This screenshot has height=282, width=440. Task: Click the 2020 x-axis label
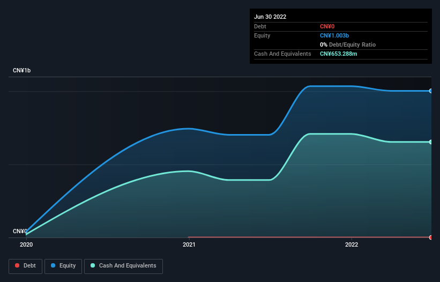click(26, 244)
